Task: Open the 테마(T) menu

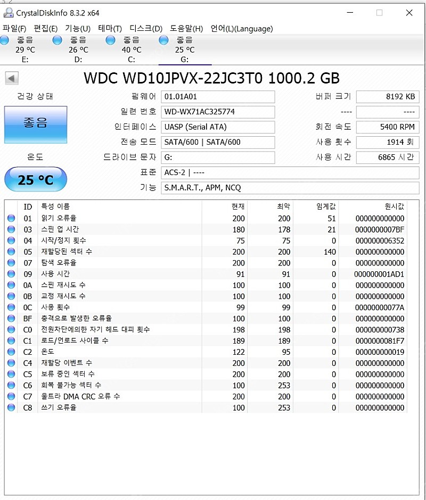Action: 110,29
